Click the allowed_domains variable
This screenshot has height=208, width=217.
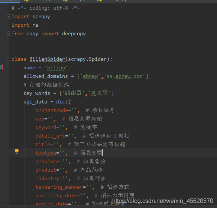[46, 76]
